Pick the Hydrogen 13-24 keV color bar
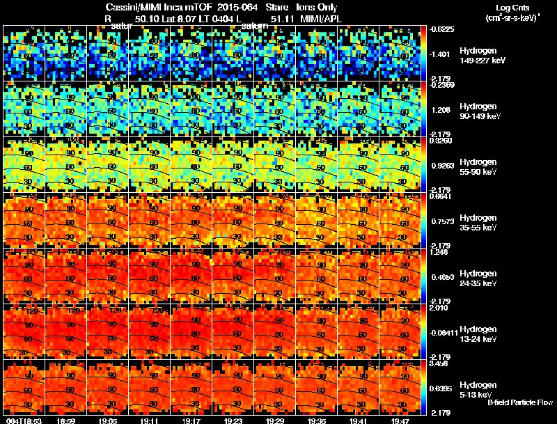 pos(424,332)
